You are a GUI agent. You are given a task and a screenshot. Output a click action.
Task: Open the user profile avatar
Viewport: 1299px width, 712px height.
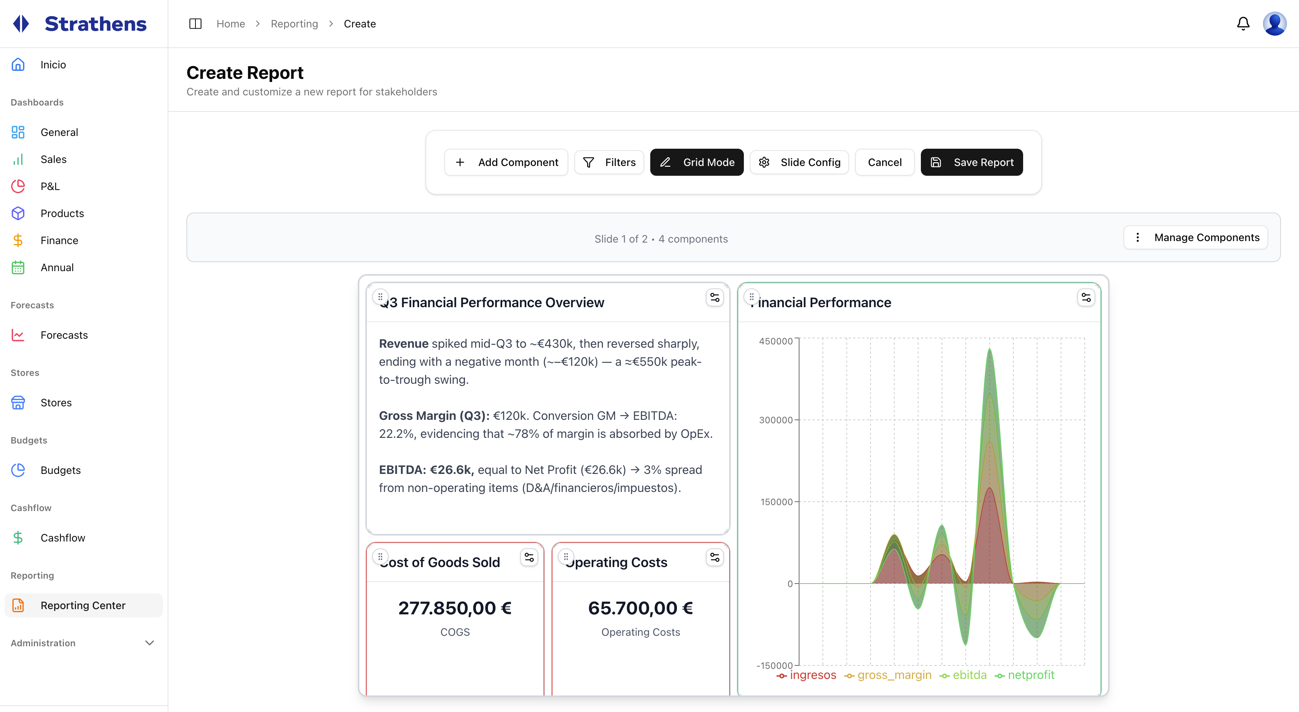pos(1275,23)
